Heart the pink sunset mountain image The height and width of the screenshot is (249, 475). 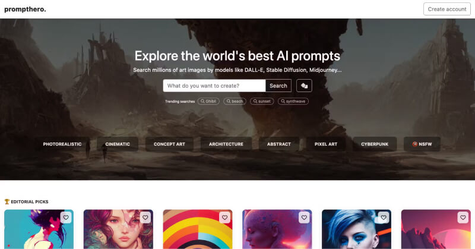pos(463,218)
